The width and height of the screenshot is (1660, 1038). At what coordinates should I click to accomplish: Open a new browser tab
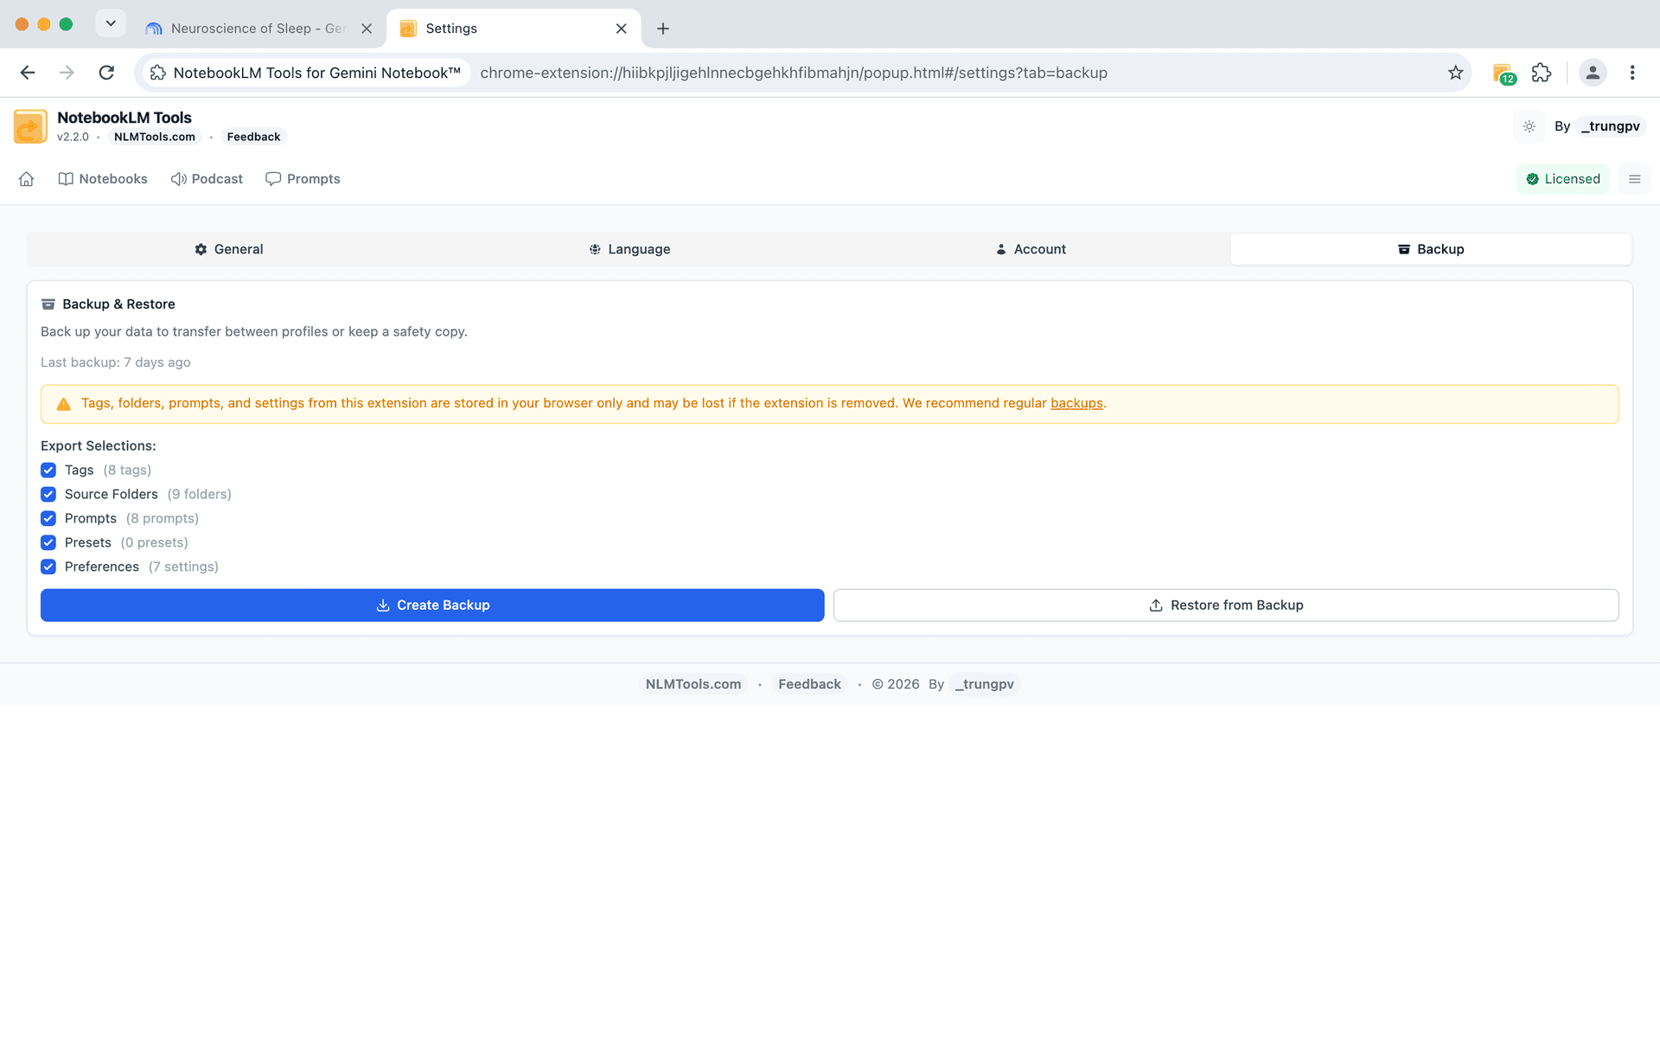[663, 29]
